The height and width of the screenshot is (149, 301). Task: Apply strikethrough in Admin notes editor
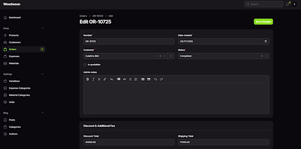[99, 79]
